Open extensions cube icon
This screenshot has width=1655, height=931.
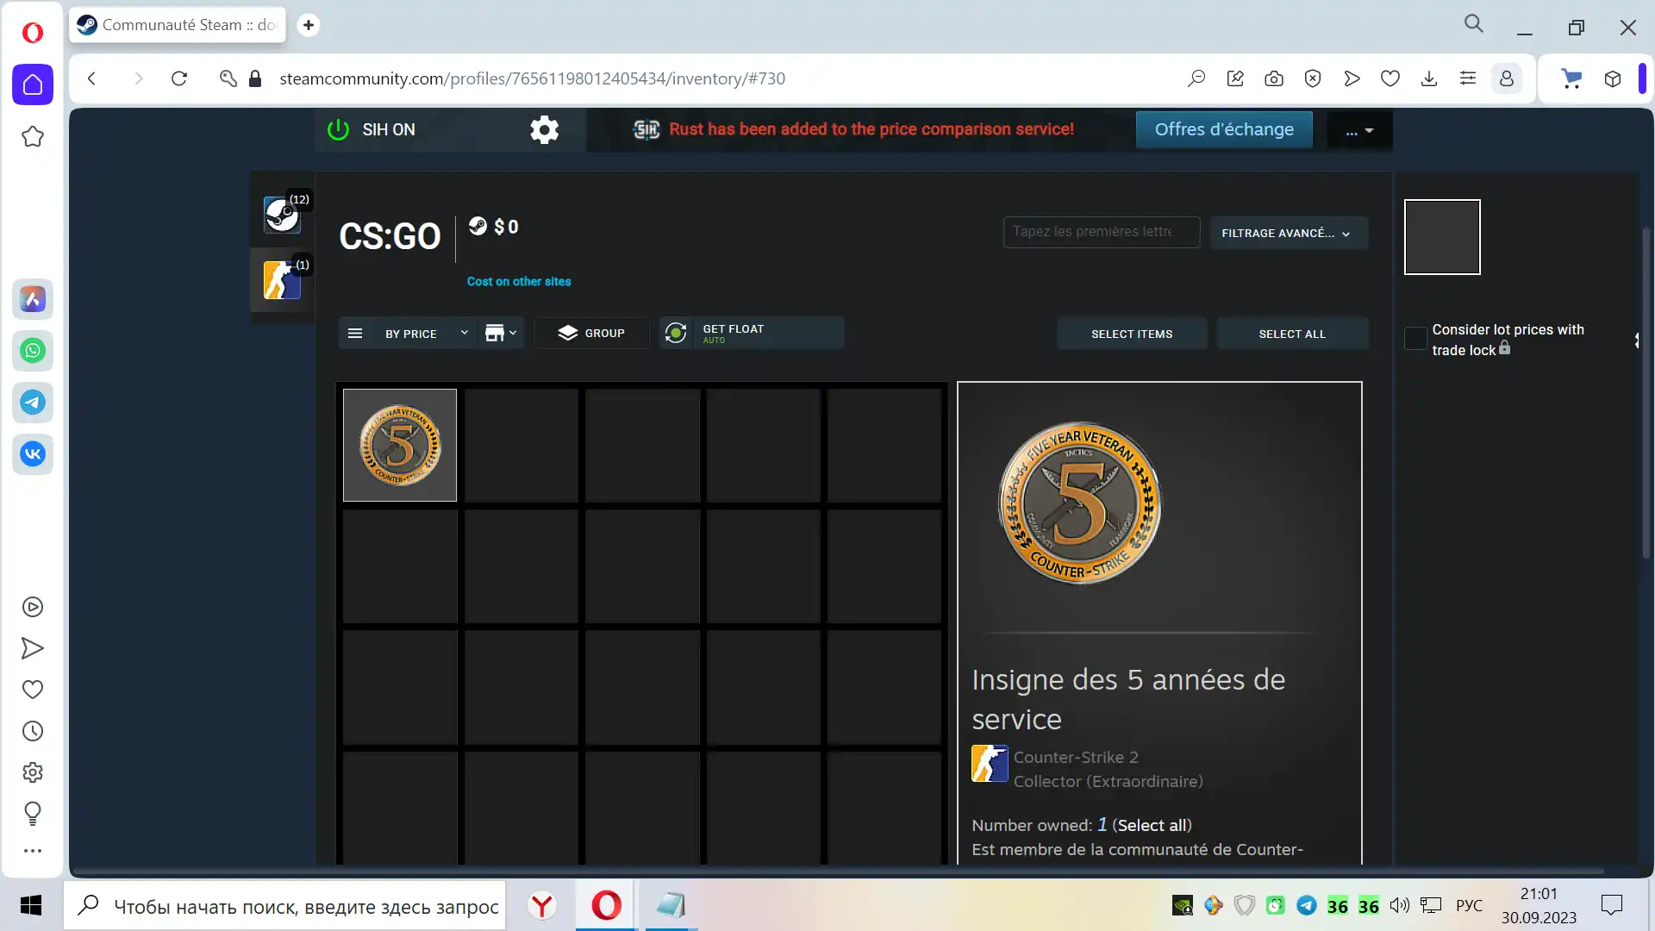[1613, 78]
